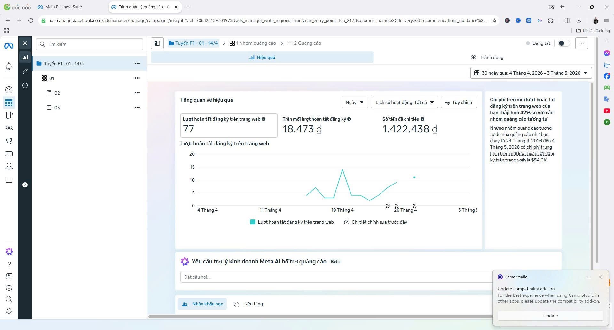This screenshot has height=330, width=614.
Task: Close the campaign tree side panel
Action: click(x=25, y=43)
